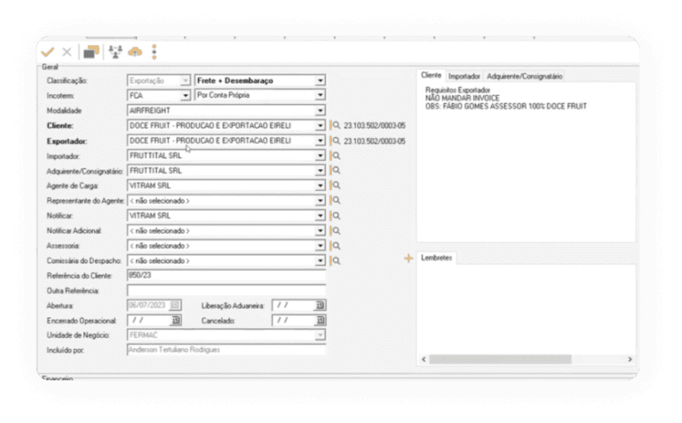Click the Requisitos Exportador text line
The width and height of the screenshot is (682, 423).
click(x=457, y=90)
